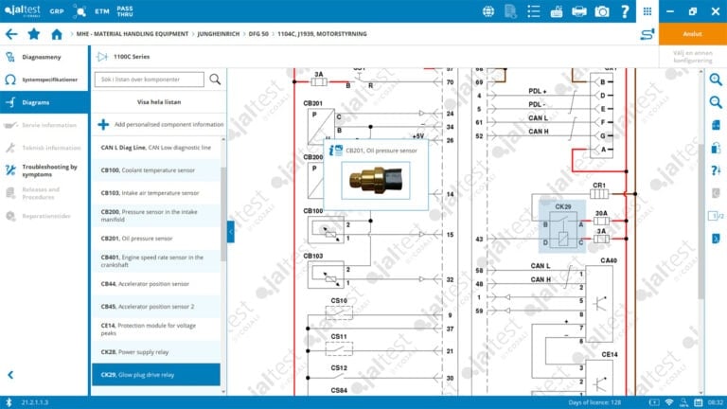The height and width of the screenshot is (409, 727).
Task: Select the Diagrams sidebar tab
Action: [x=44, y=102]
